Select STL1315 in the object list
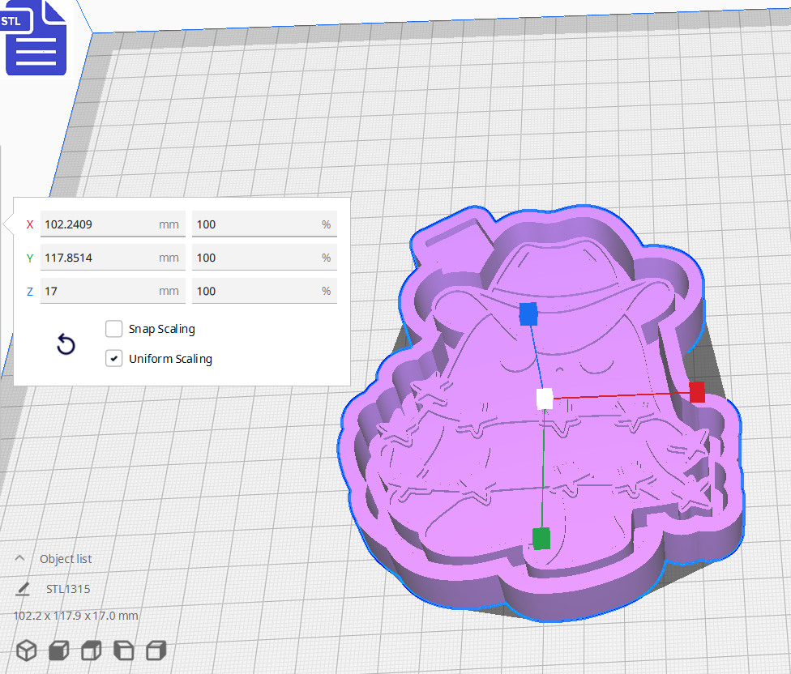This screenshot has width=791, height=674. click(66, 589)
